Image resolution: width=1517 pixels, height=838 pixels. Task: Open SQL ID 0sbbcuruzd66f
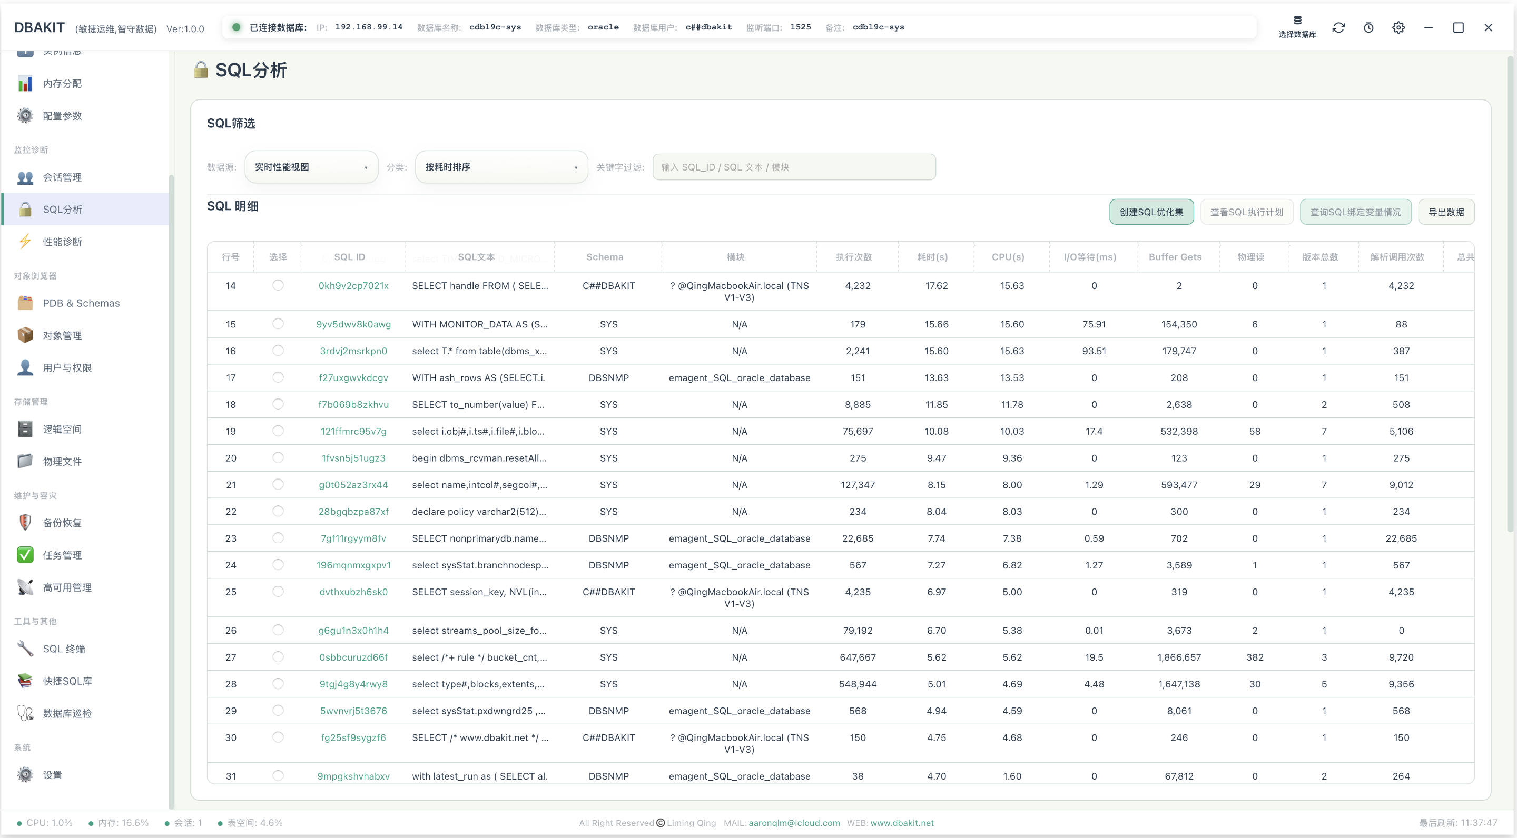coord(353,657)
